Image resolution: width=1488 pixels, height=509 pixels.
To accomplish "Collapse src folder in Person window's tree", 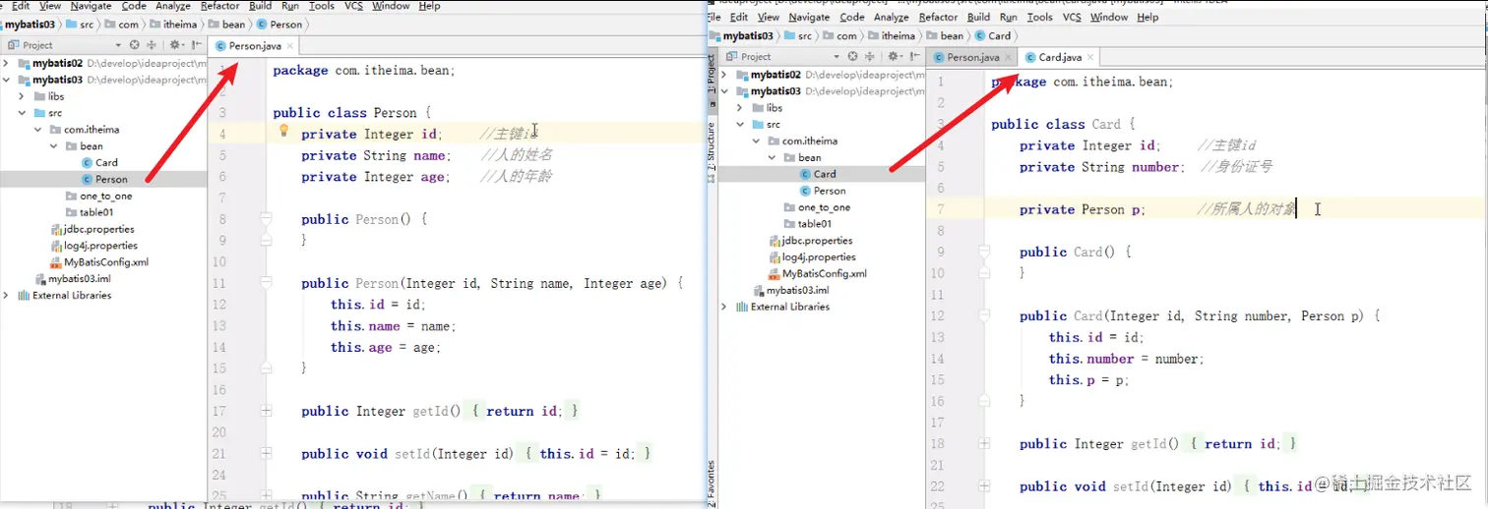I will (x=24, y=113).
